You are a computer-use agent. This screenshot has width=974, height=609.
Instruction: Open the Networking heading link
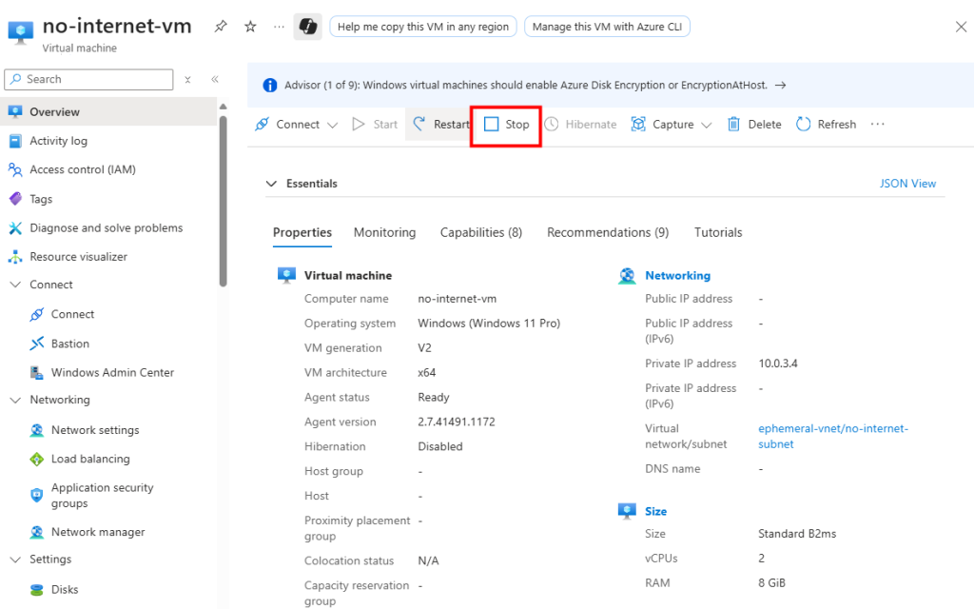677,275
